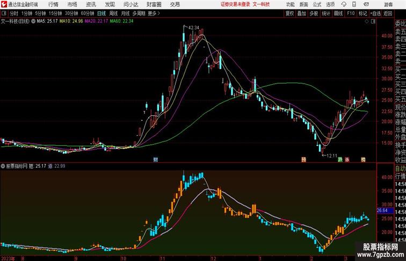406x261 pixels.
Task: Click 证券交易未登录 login status link
Action: pos(235,4)
